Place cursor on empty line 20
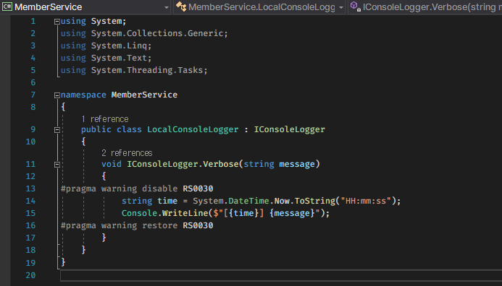 281,275
